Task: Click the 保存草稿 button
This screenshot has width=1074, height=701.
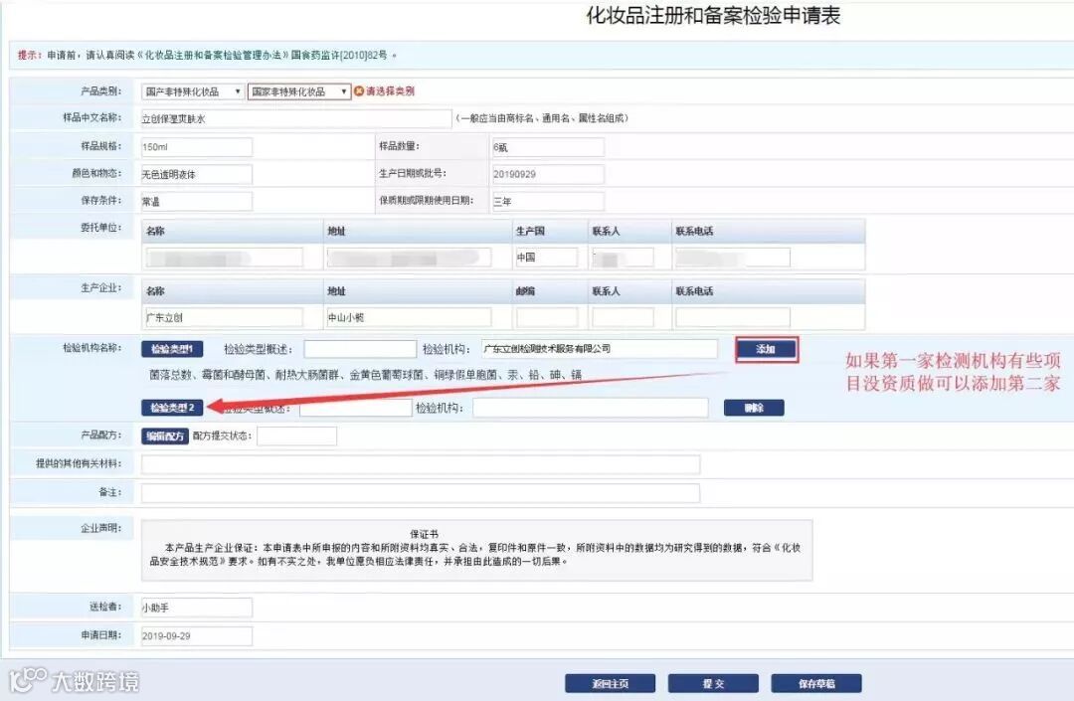Action: [x=816, y=683]
